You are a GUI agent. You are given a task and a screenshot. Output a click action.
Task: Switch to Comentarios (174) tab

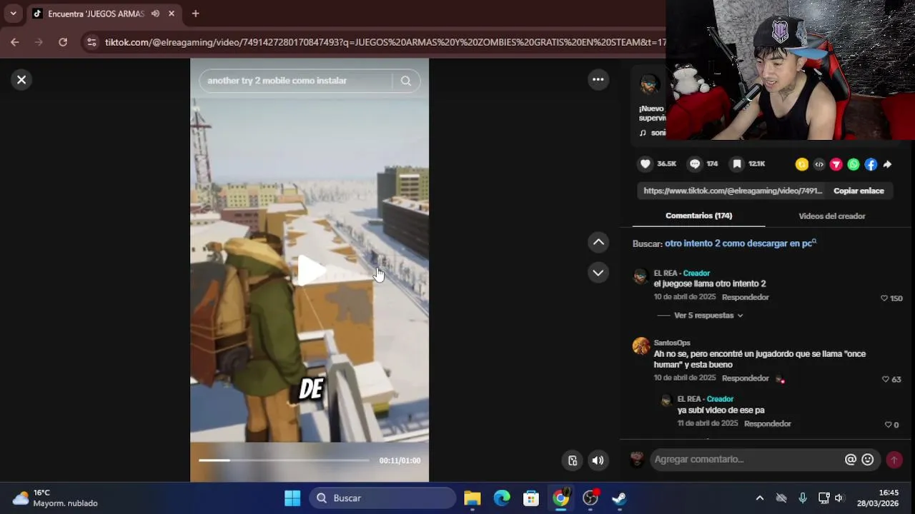(x=698, y=216)
